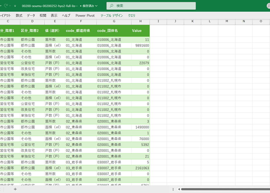Screen dimensions: 270x193
Task: Select column I header
Action: tap(158, 21)
